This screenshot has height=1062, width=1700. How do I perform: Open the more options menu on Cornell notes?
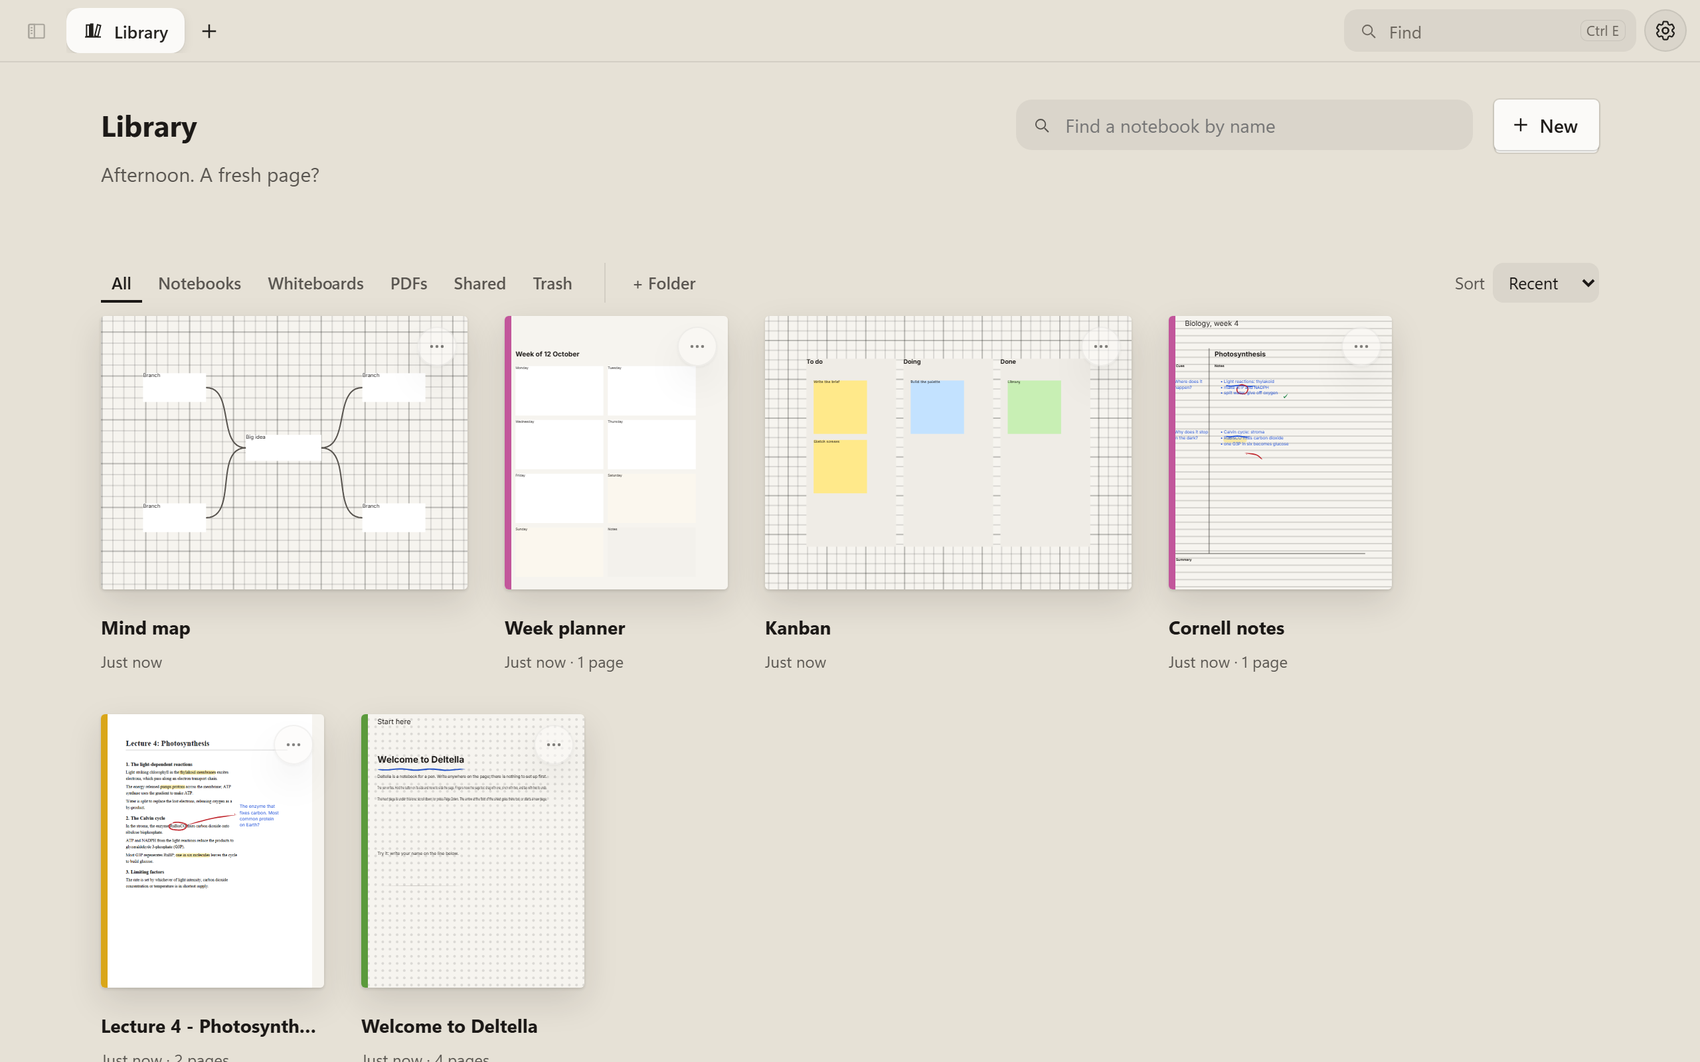[x=1361, y=346]
